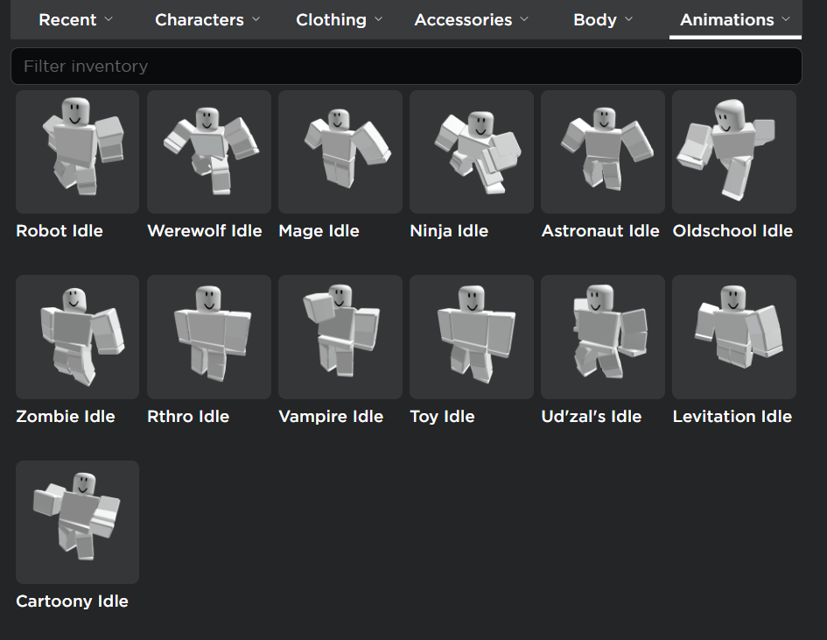Click the Vampire Idle name label
Screen dimensions: 827x640
click(x=331, y=416)
